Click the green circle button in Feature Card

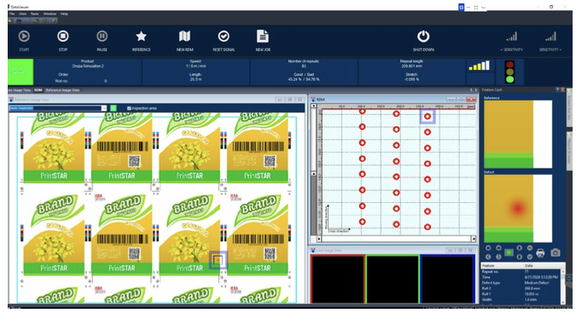[509, 252]
